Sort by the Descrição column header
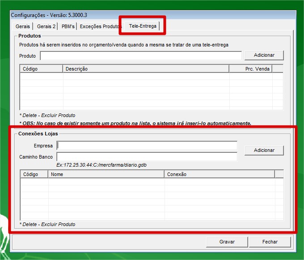The width and height of the screenshot is (304, 260). (145, 69)
